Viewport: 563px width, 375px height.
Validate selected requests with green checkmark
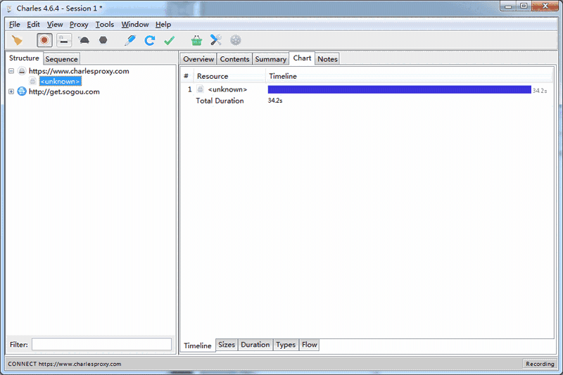point(169,40)
